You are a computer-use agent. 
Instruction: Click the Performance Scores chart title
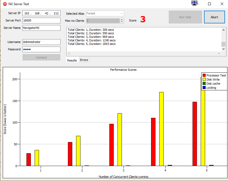point(123,70)
